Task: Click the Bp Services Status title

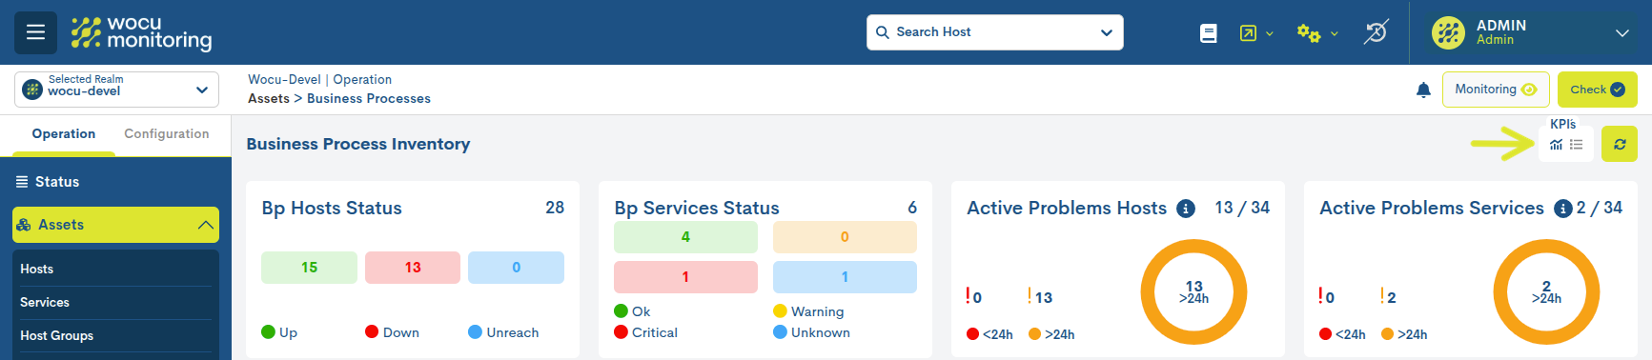Action: click(697, 209)
